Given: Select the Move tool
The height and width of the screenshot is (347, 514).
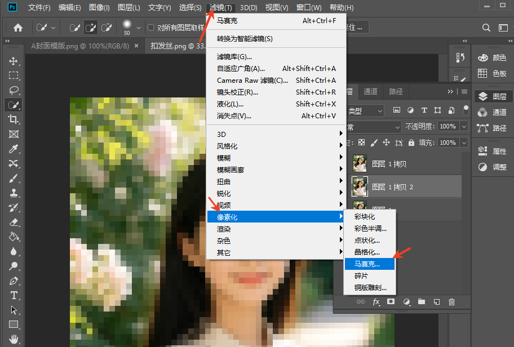Looking at the screenshot, I should [x=14, y=61].
